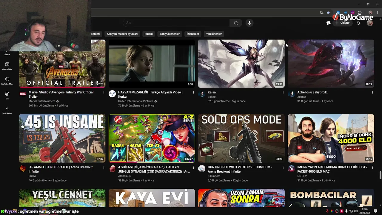Viewport: 382px width, 215px height.
Task: Click the NS CS2 channel avatar icon
Action: (x=291, y=168)
